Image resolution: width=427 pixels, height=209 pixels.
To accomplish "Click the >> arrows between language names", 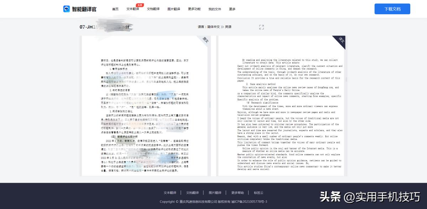I will (222, 26).
